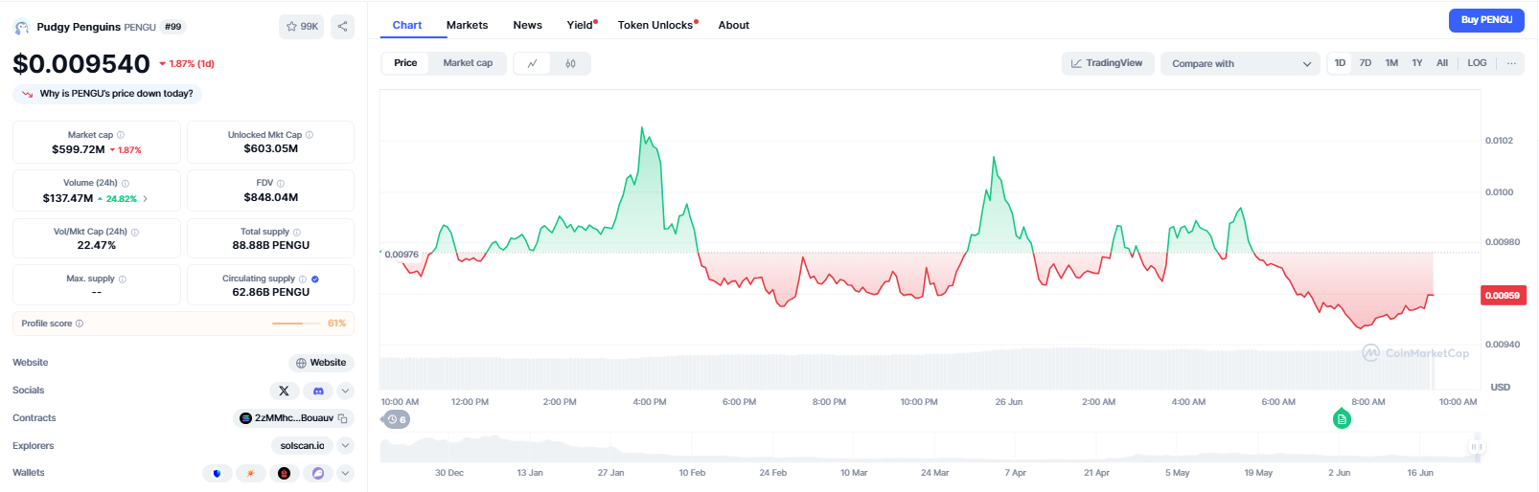The image size is (1539, 492).
Task: Open three-dots more chart options
Action: point(1511,63)
